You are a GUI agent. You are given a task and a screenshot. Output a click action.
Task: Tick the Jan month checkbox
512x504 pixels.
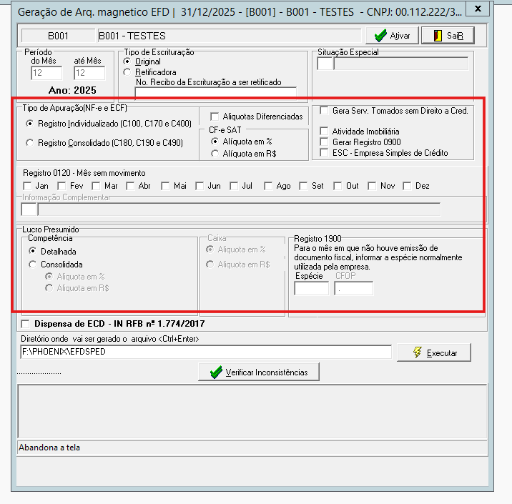pos(27,186)
